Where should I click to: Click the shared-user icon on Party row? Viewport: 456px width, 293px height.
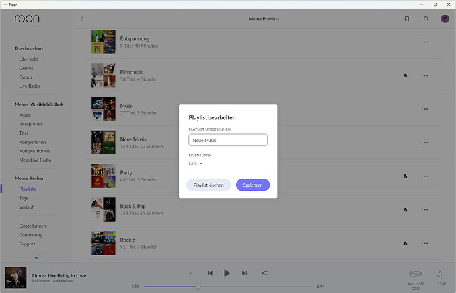tap(405, 176)
